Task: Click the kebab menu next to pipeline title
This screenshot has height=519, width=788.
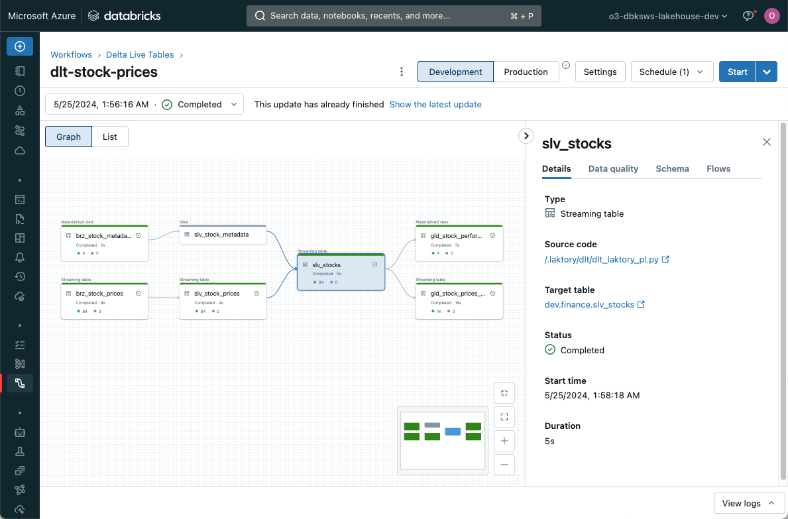Action: coord(402,72)
